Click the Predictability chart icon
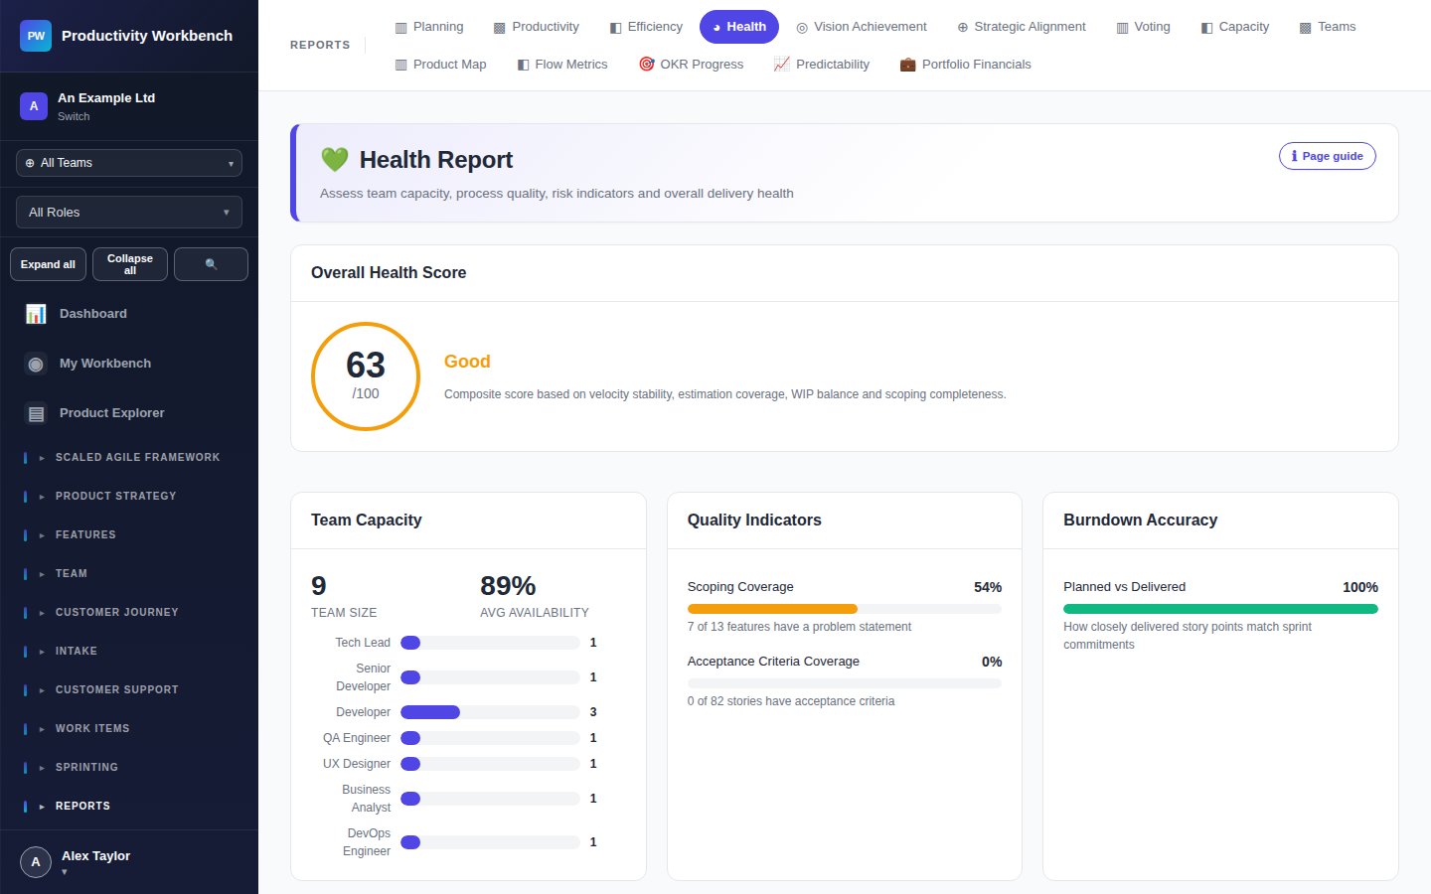 click(782, 64)
